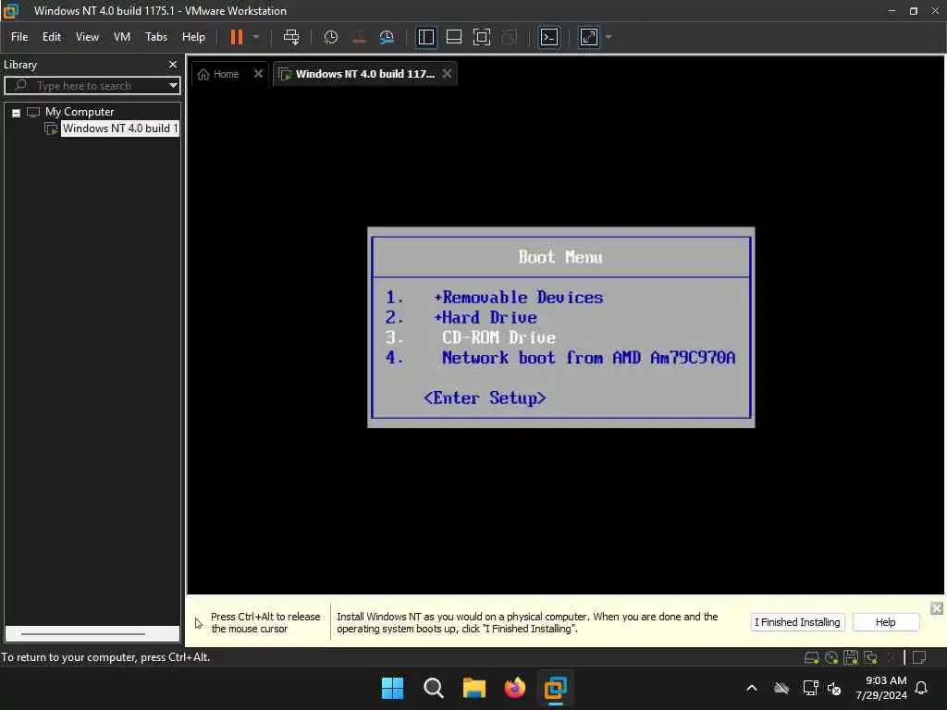947x710 pixels.
Task: Open the stretch options dropdown arrow
Action: [x=609, y=37]
